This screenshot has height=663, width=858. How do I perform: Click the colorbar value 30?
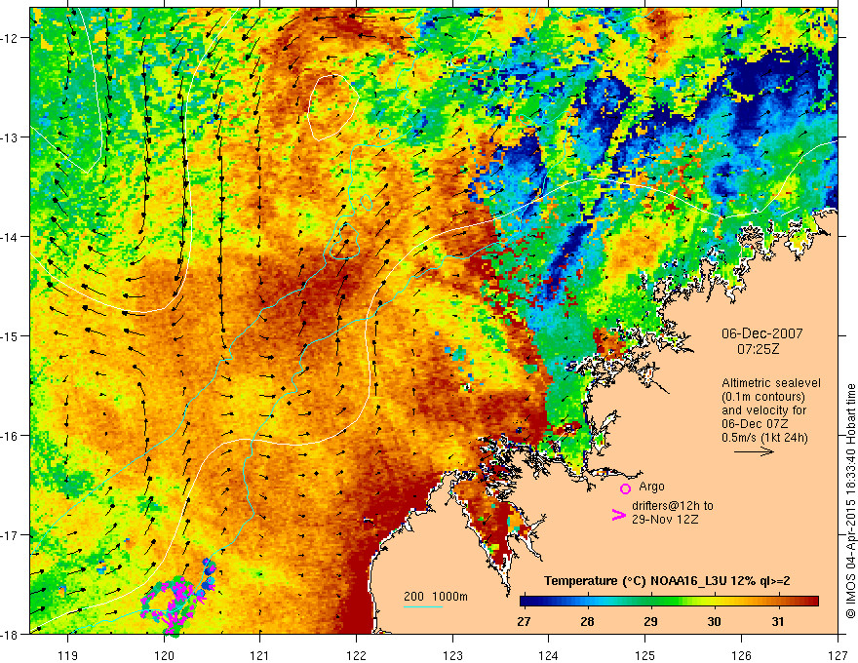[714, 621]
